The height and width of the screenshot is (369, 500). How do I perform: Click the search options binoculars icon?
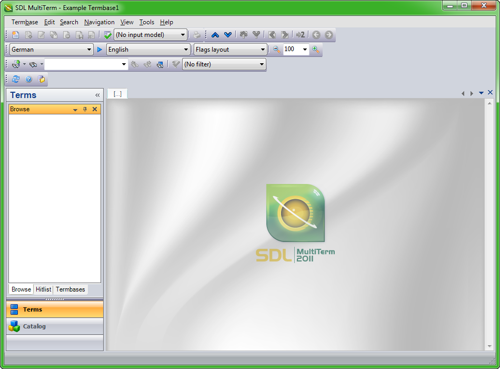(x=160, y=64)
